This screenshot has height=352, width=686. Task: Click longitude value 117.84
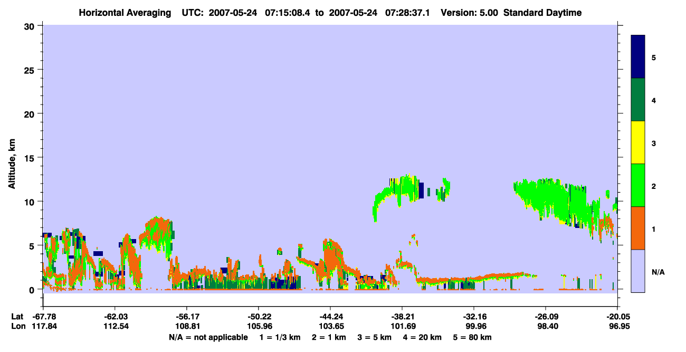43,326
